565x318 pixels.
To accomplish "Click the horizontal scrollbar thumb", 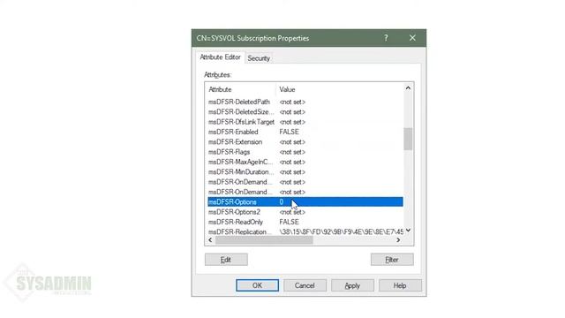I will click(x=264, y=240).
